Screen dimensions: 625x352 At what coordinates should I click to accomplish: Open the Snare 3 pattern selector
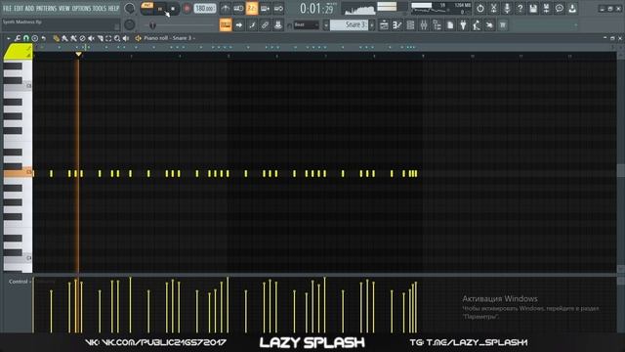350,25
